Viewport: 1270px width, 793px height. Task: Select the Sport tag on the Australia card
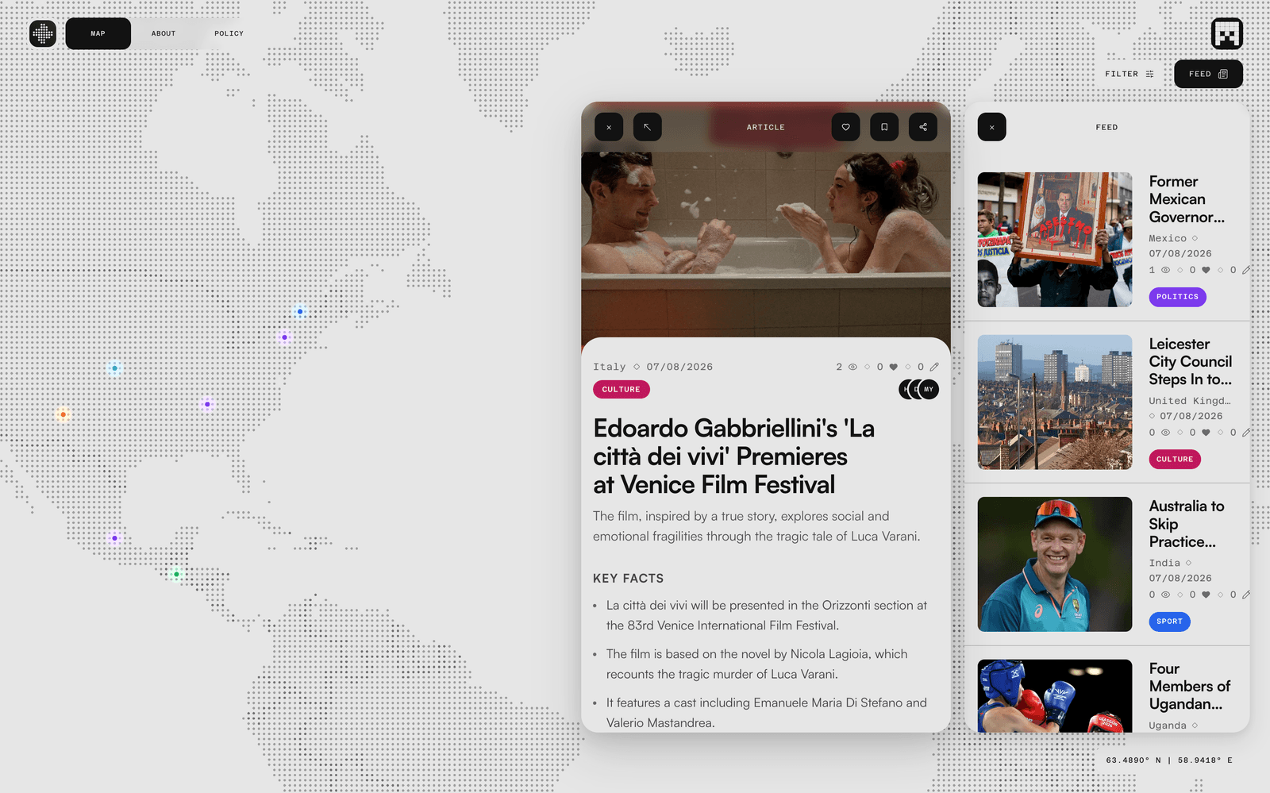(x=1170, y=622)
